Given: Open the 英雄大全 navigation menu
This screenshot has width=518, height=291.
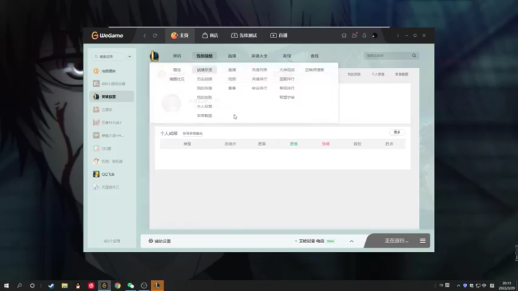Looking at the screenshot, I should tap(260, 56).
